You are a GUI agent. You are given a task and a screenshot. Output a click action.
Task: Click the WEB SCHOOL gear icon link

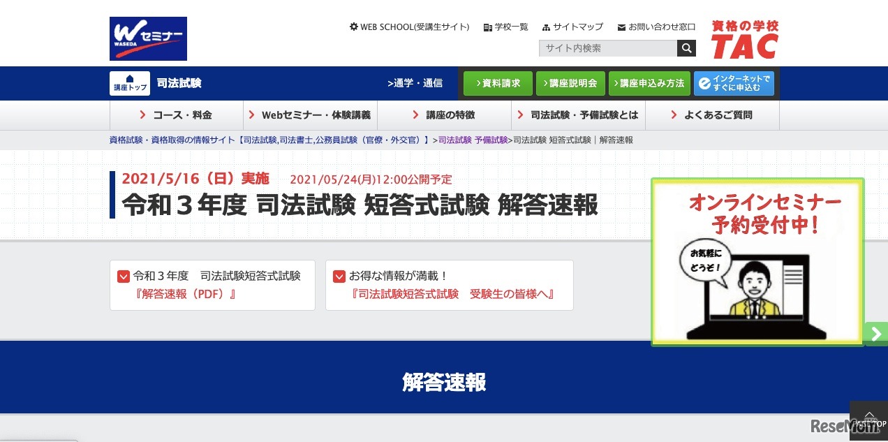(409, 27)
